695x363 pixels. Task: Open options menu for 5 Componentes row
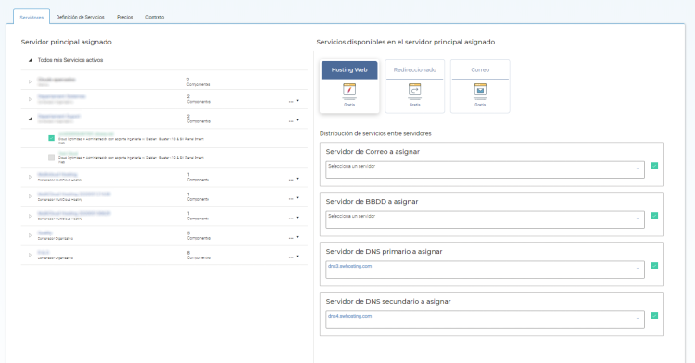(x=294, y=237)
